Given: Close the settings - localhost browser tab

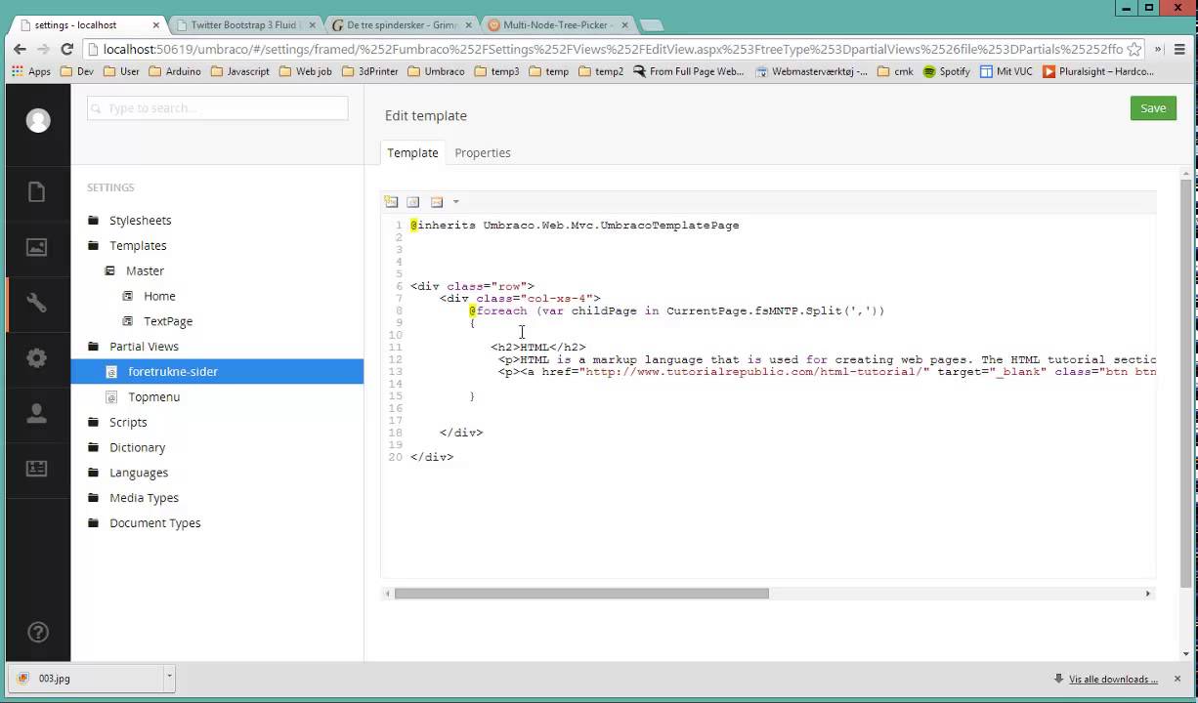Looking at the screenshot, I should pos(156,24).
